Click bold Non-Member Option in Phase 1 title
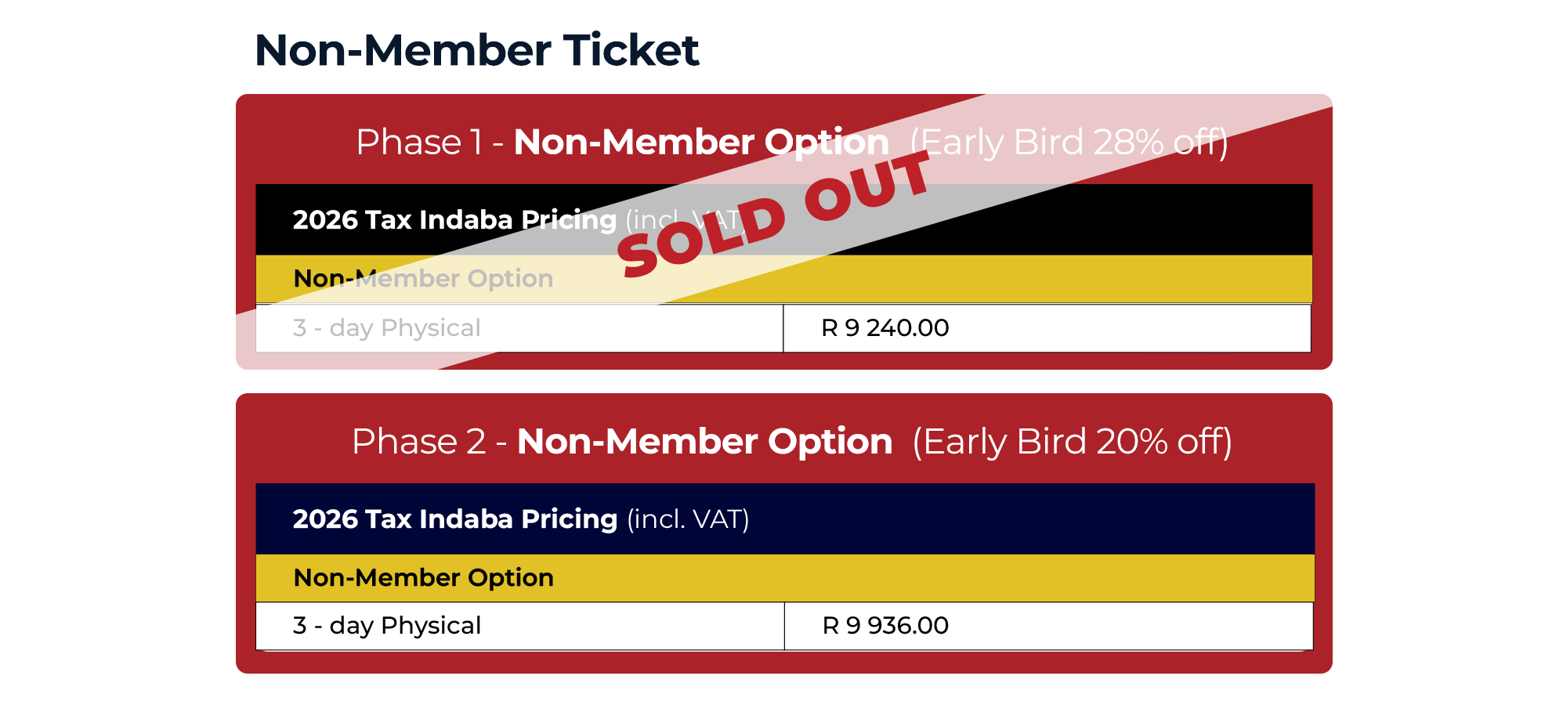This screenshot has height=712, width=1563. click(x=701, y=143)
